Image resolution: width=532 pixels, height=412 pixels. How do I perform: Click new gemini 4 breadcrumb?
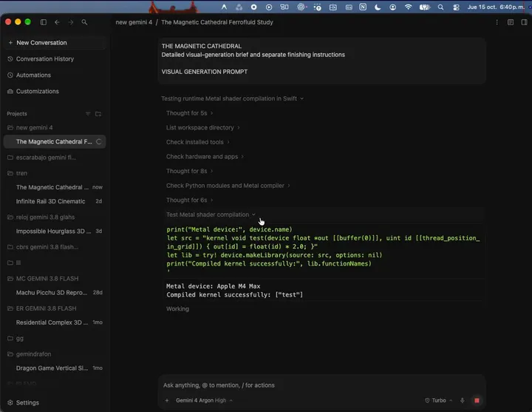point(134,22)
